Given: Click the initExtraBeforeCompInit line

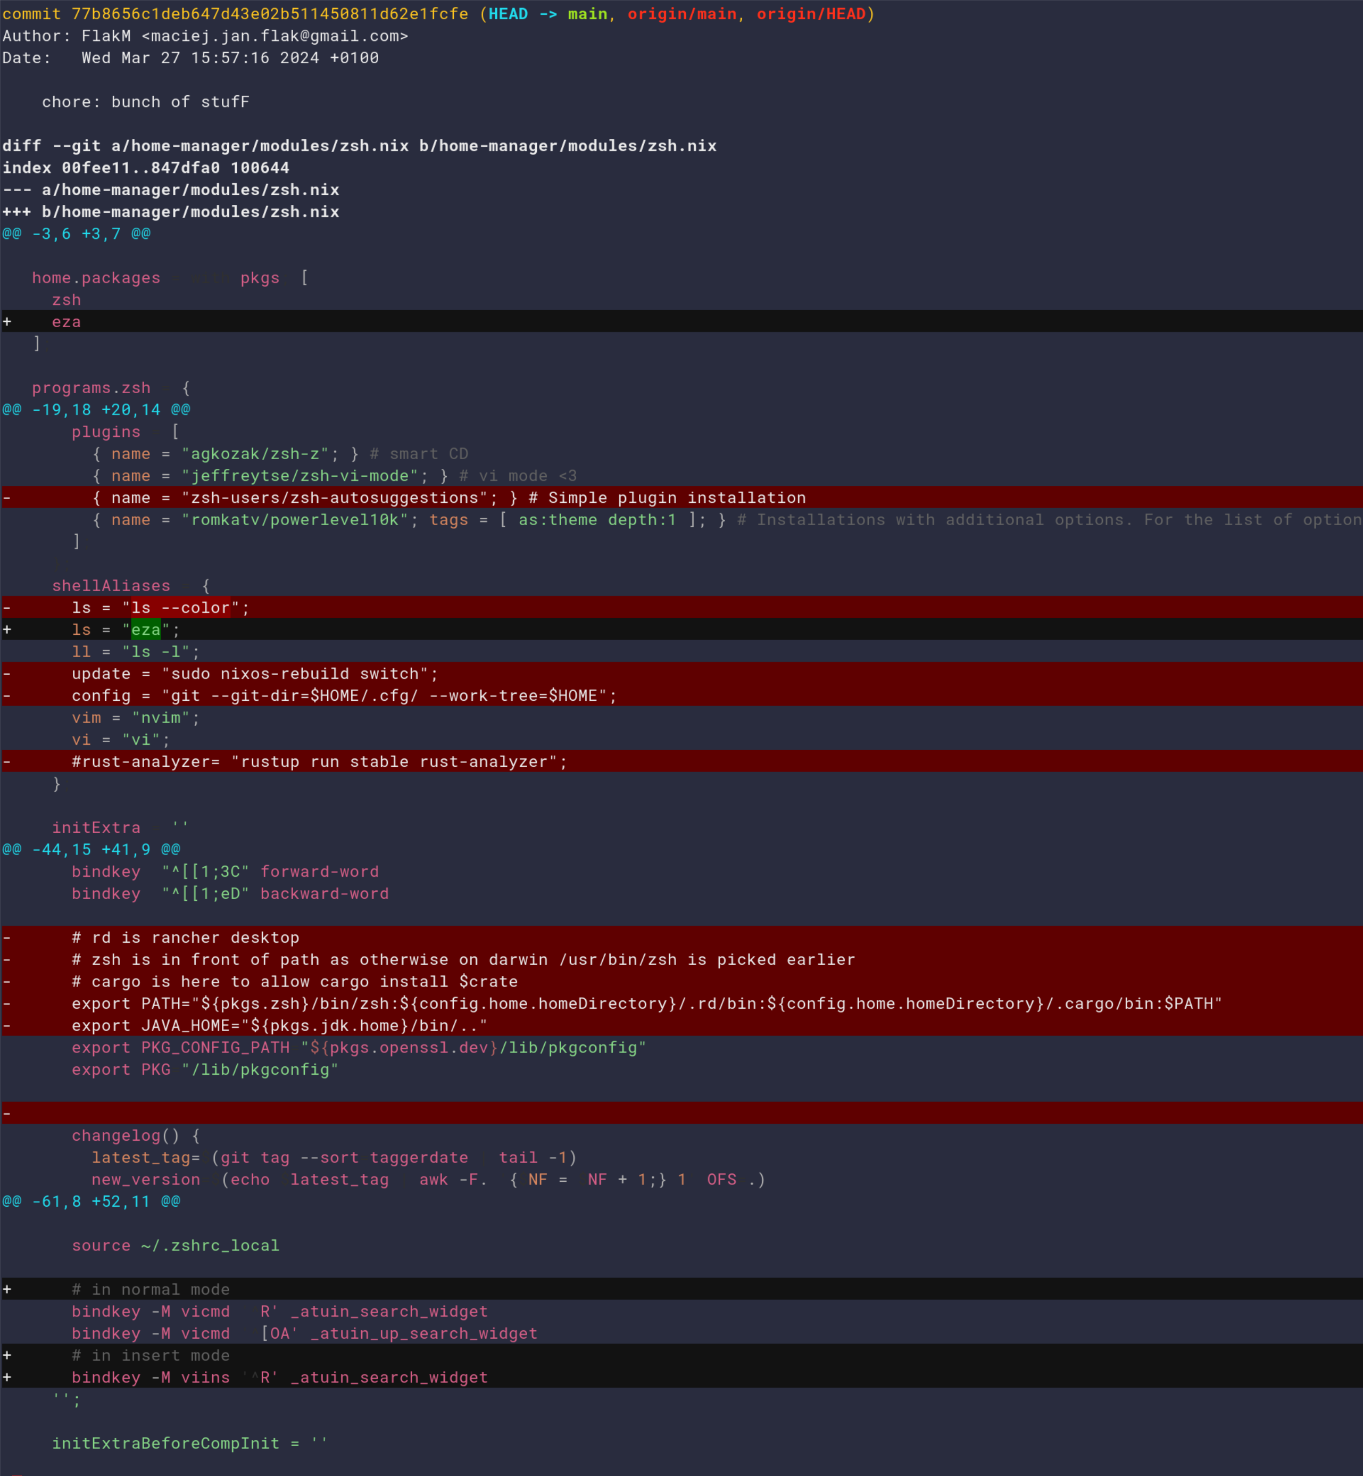Looking at the screenshot, I should pyautogui.click(x=189, y=1443).
